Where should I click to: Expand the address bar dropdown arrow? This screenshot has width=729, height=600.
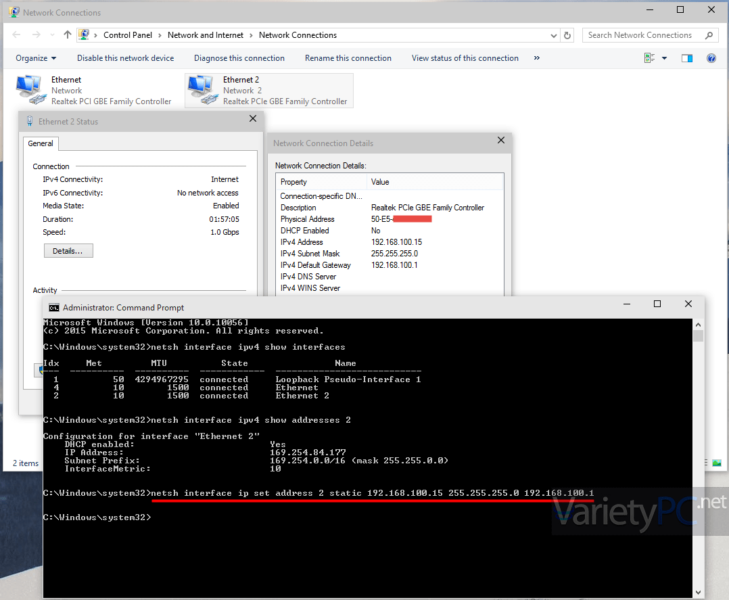point(553,34)
